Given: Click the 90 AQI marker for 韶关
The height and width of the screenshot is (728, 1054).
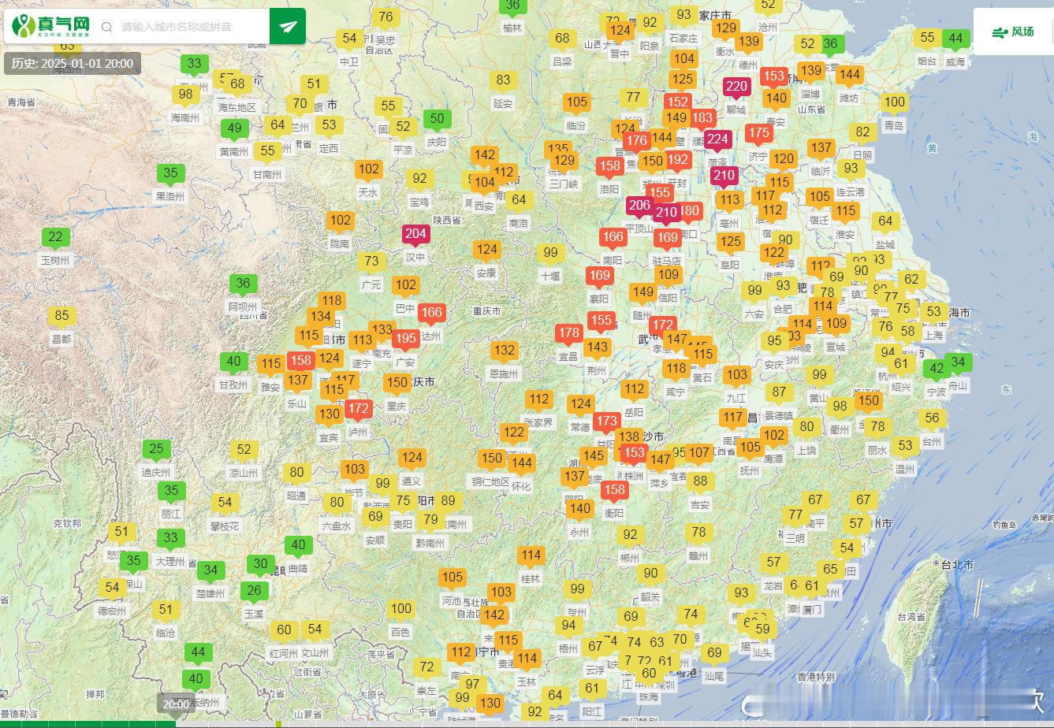Looking at the screenshot, I should pyautogui.click(x=650, y=574).
